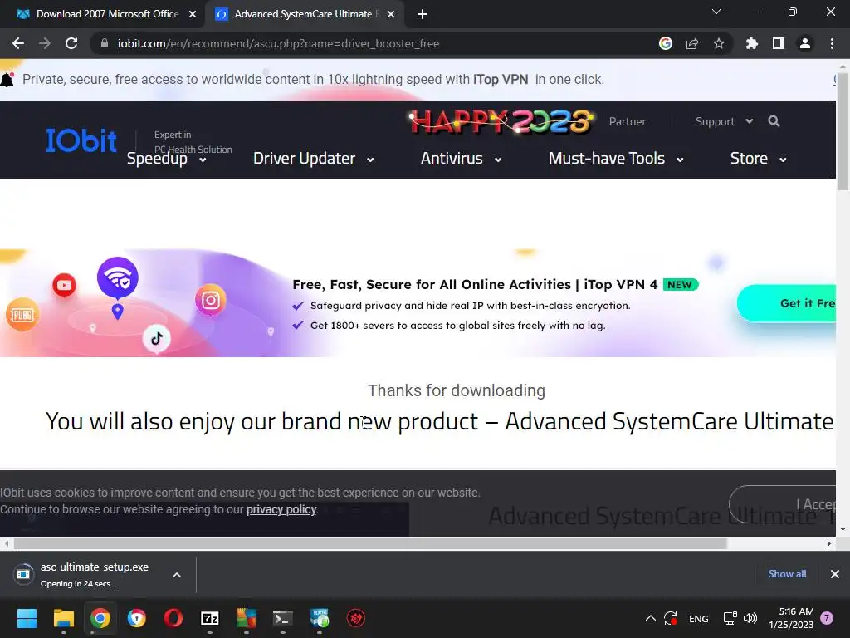Launch Opera from the taskbar
The image size is (850, 638).
(173, 618)
